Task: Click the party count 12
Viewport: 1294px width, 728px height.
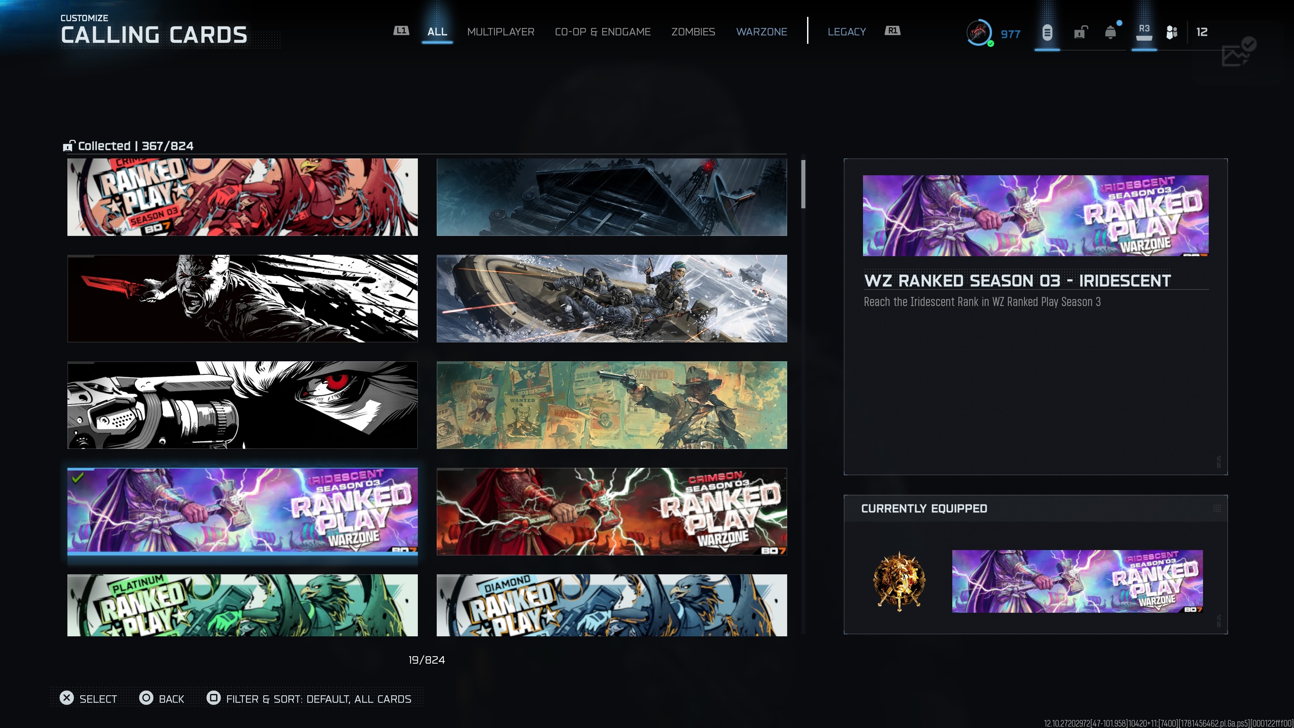Action: click(x=1202, y=32)
